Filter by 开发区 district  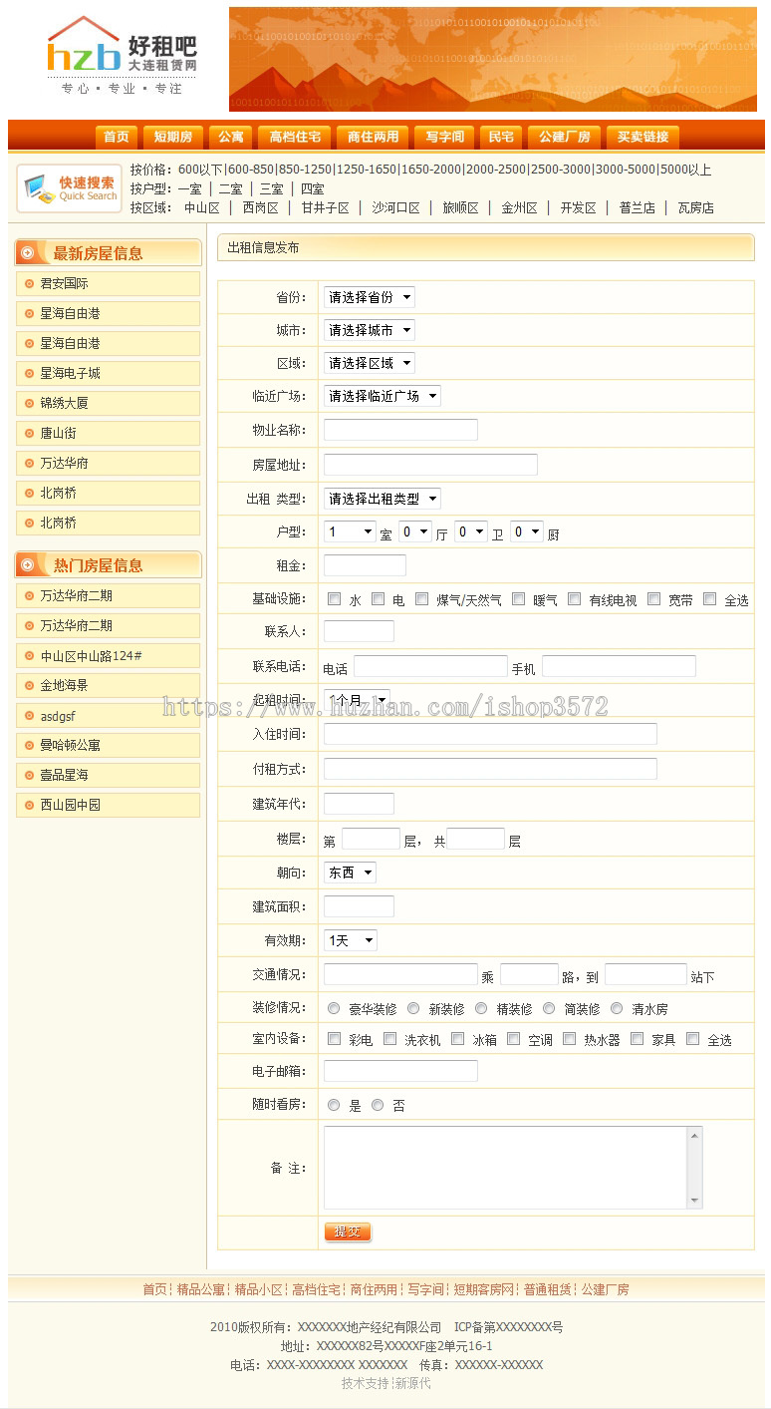click(578, 207)
